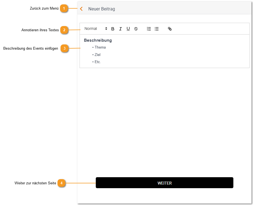The width and height of the screenshot is (254, 206).
Task: Click the Ziel bullet item
Action: (97, 55)
